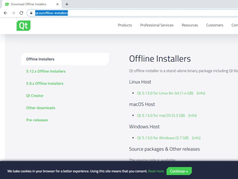This screenshot has height=179, width=238.
Task: Open the Products menu
Action: tap(125, 25)
